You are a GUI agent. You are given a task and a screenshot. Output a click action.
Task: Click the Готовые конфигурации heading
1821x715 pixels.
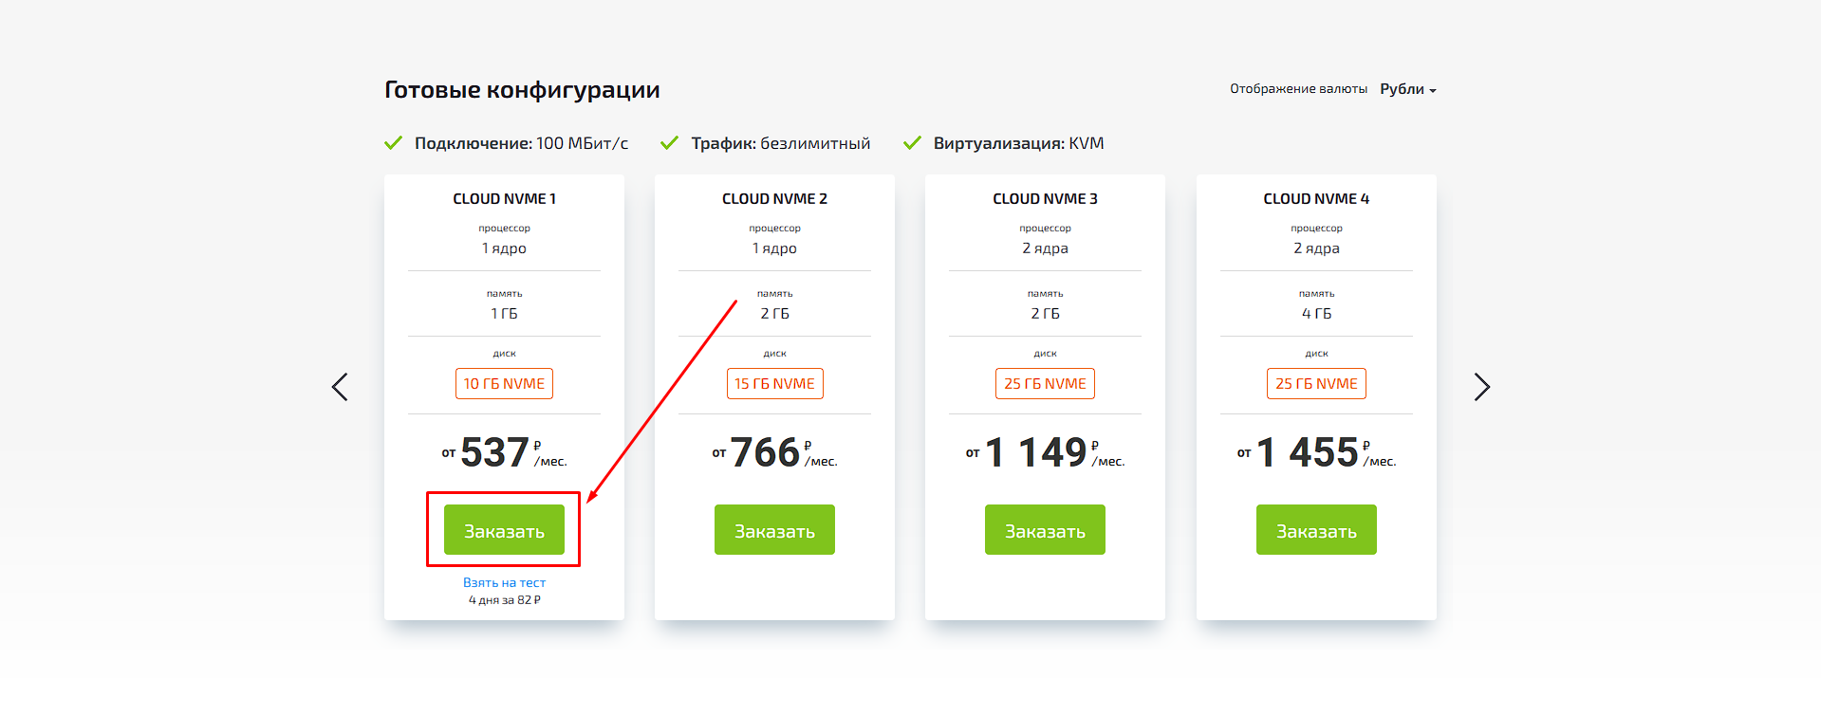pyautogui.click(x=522, y=90)
